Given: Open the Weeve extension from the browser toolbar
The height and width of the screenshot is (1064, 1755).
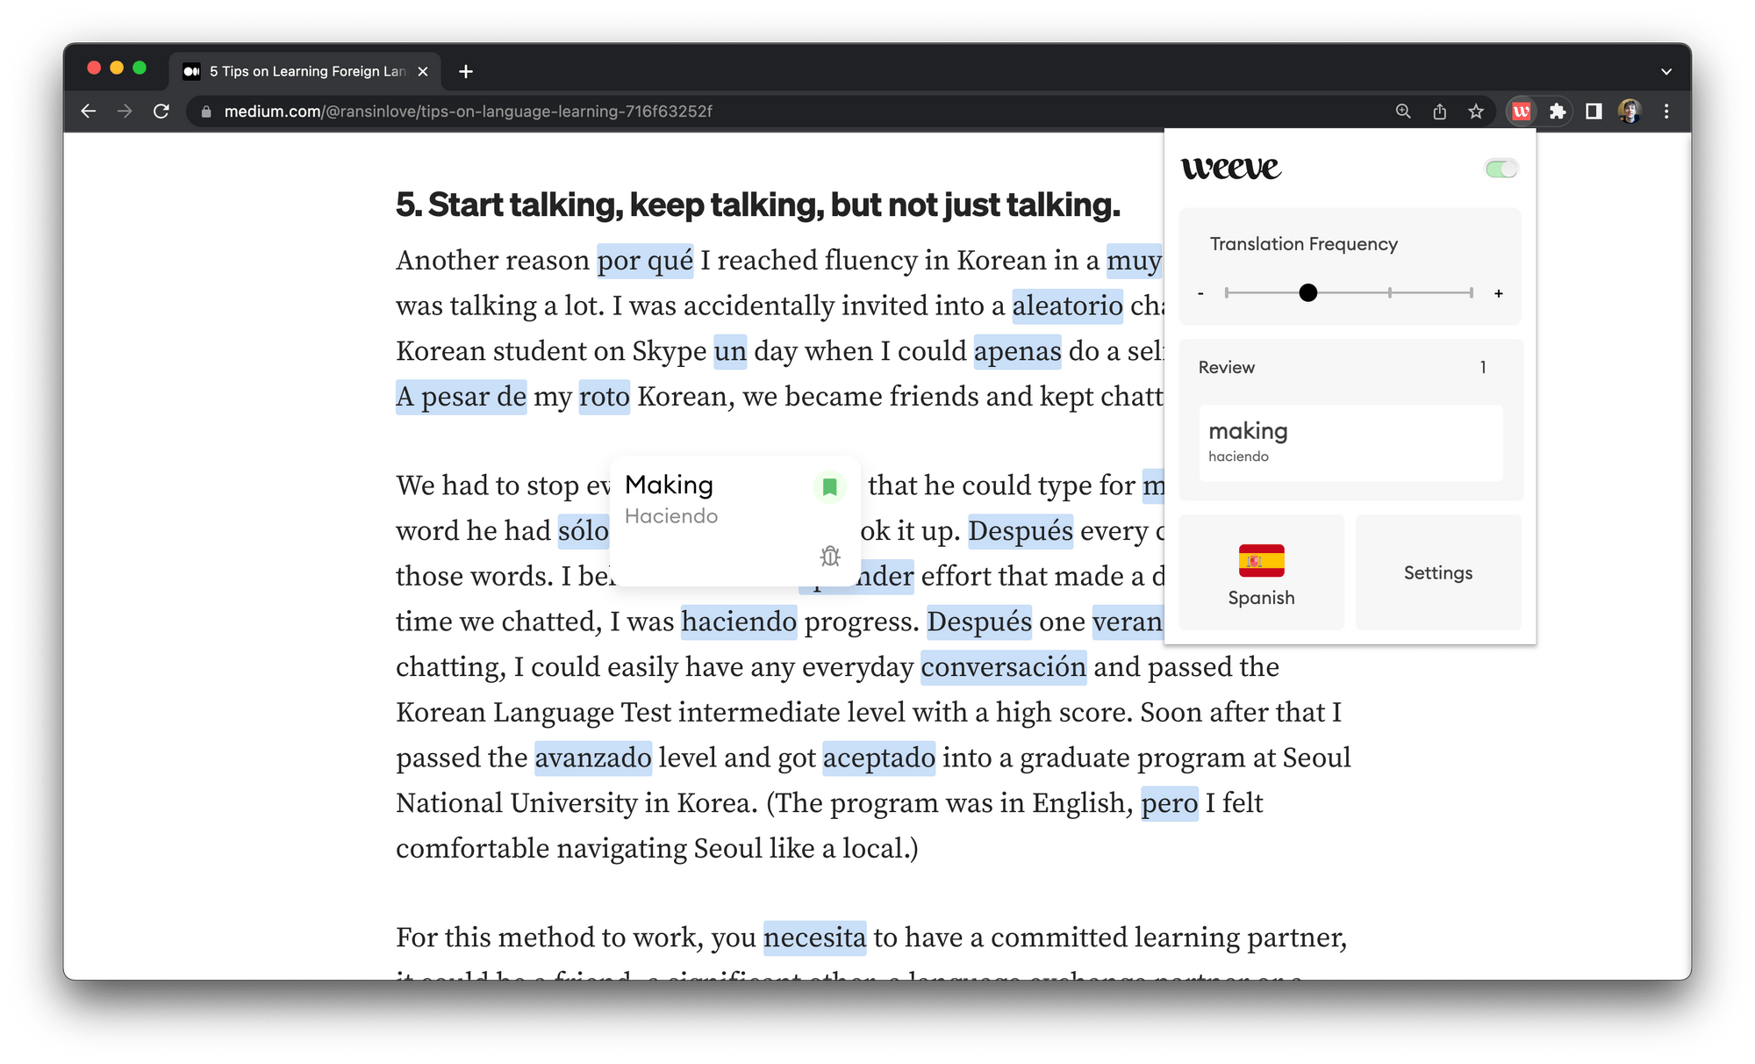Looking at the screenshot, I should (1521, 111).
